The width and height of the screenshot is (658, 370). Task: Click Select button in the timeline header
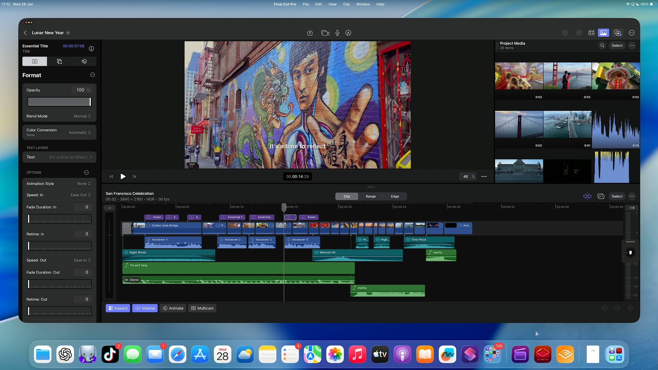click(617, 196)
